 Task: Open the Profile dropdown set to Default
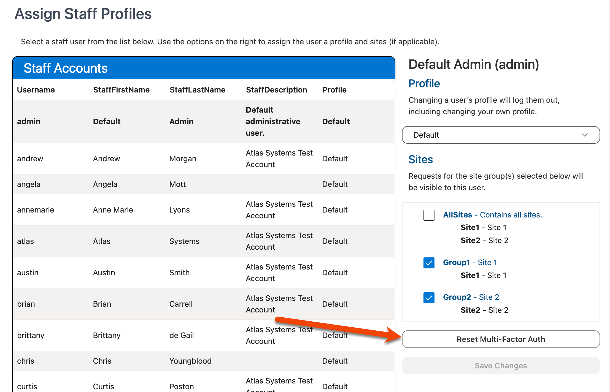click(x=500, y=135)
